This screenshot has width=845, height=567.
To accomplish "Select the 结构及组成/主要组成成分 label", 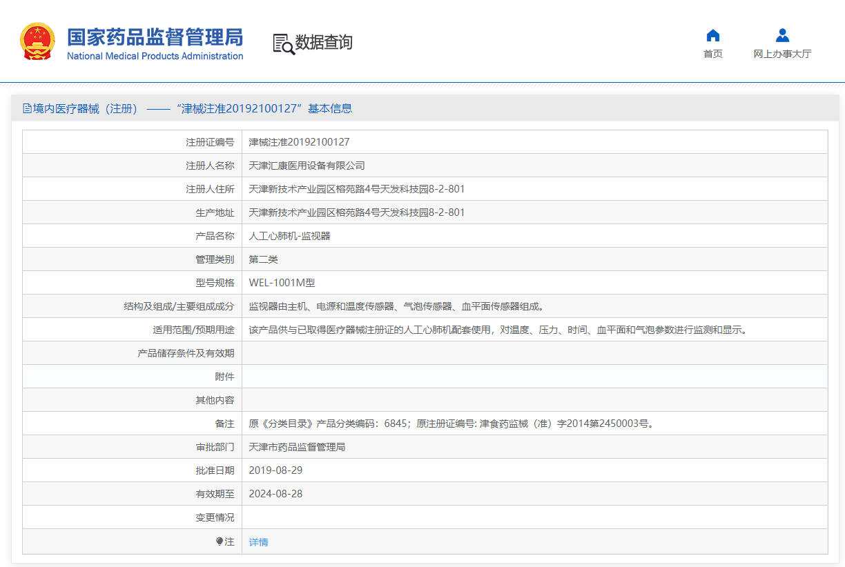I will (x=179, y=306).
